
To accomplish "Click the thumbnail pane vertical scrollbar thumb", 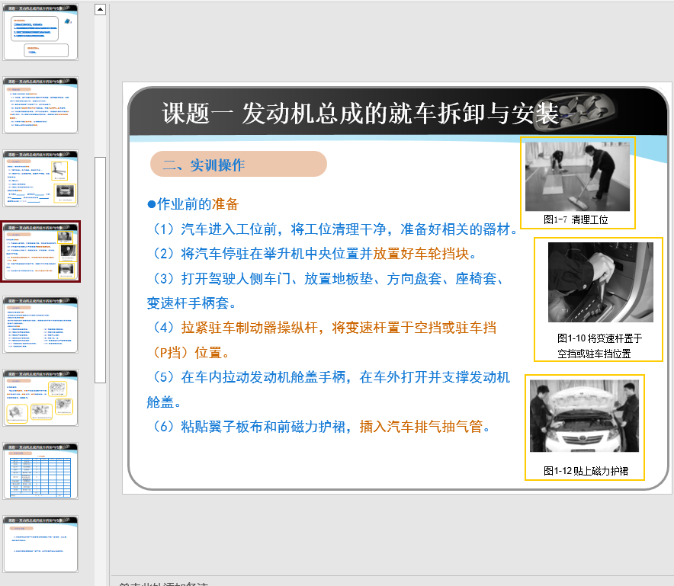I will tap(100, 270).
